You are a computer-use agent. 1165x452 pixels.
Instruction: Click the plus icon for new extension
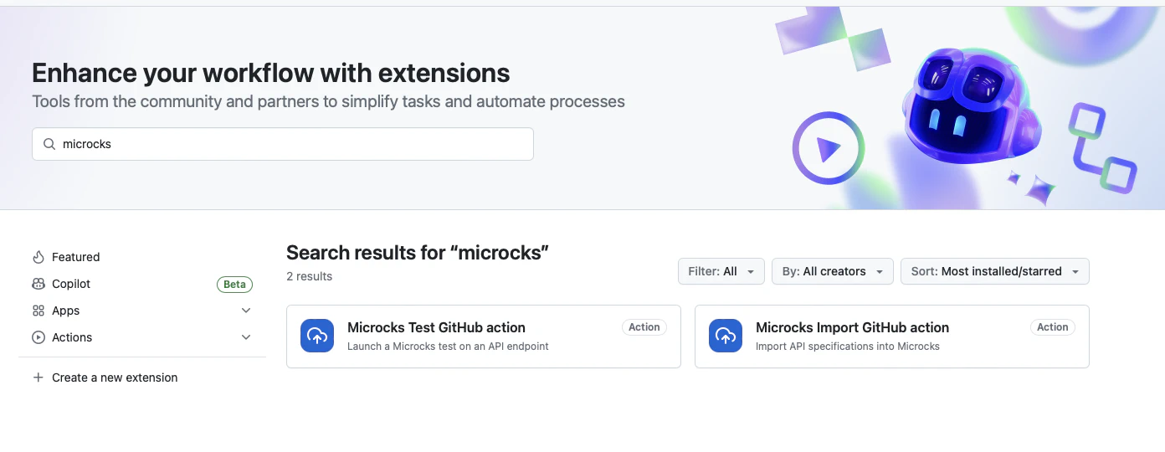[38, 378]
